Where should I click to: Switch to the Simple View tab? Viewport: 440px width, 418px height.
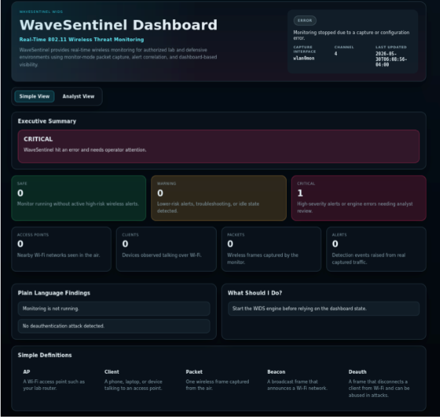point(34,97)
